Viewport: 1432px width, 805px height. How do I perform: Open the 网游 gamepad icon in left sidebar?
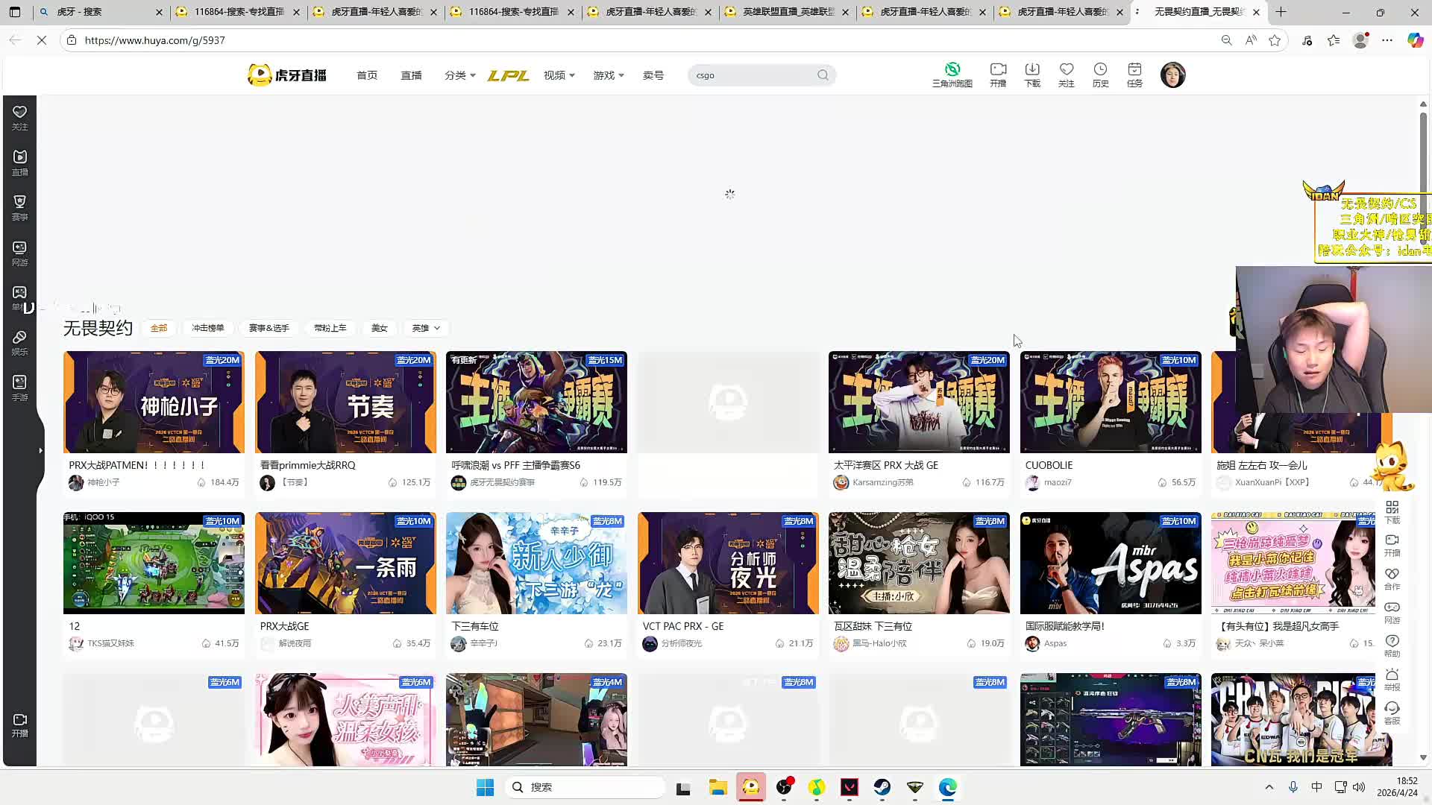[19, 247]
